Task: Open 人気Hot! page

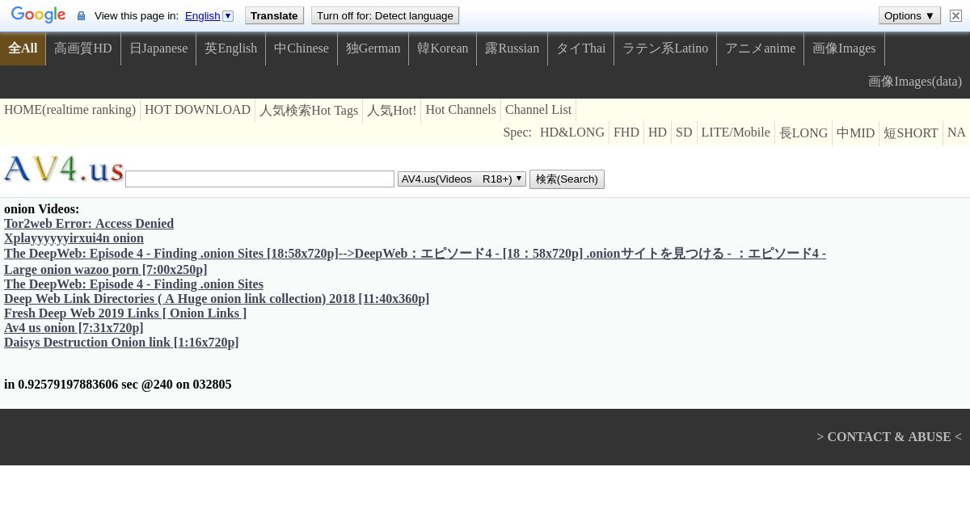Action: tap(392, 111)
